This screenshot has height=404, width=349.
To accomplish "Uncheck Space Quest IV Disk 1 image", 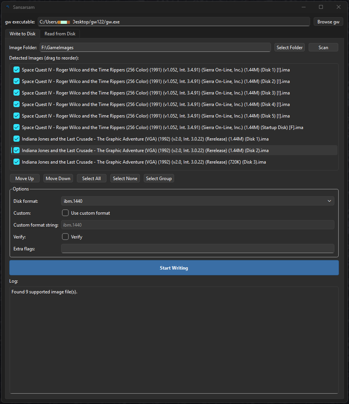I will click(17, 70).
